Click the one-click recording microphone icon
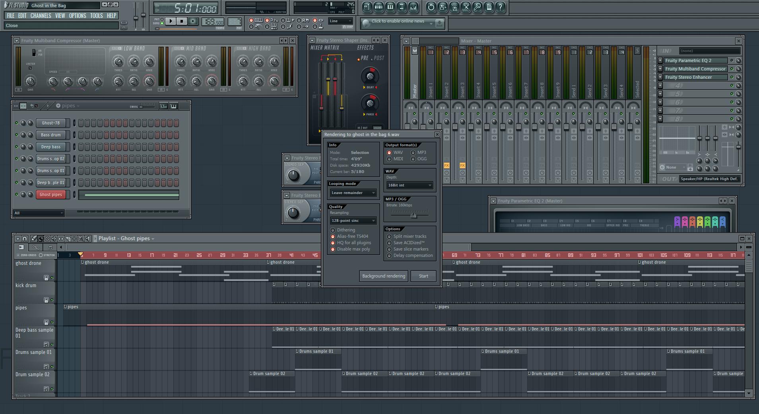This screenshot has height=414, width=759. pyautogui.click(x=477, y=7)
